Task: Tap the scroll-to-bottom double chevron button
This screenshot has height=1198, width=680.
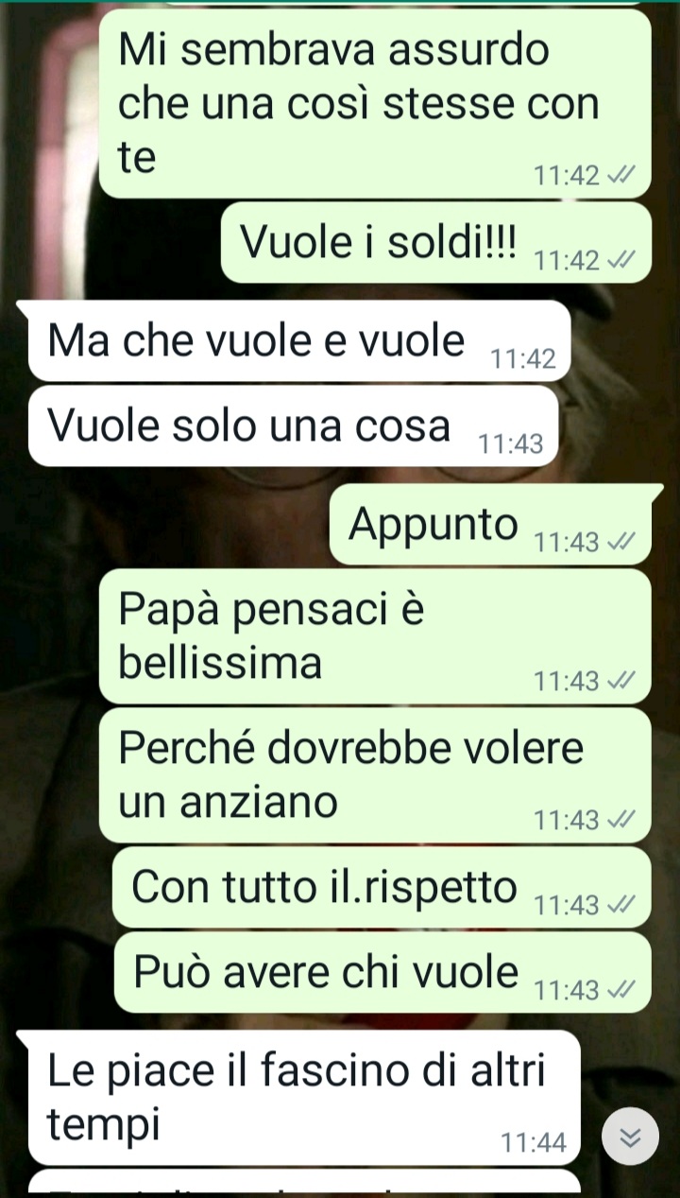Action: [629, 1138]
